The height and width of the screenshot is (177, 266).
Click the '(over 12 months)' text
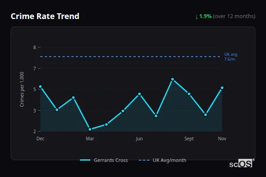pos(234,16)
